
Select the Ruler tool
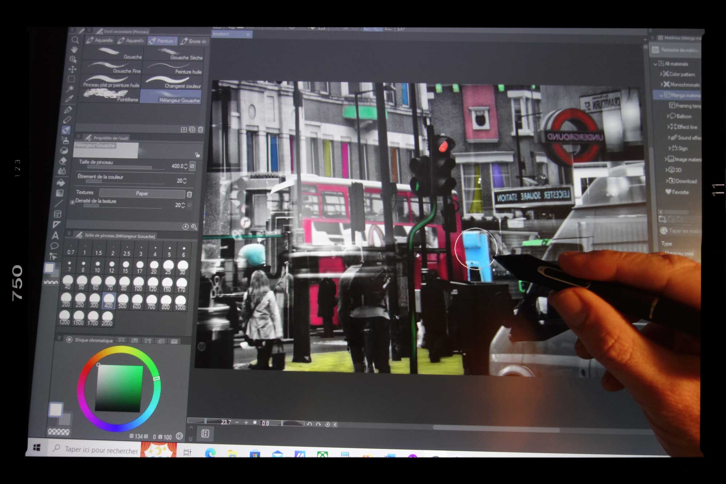(57, 225)
